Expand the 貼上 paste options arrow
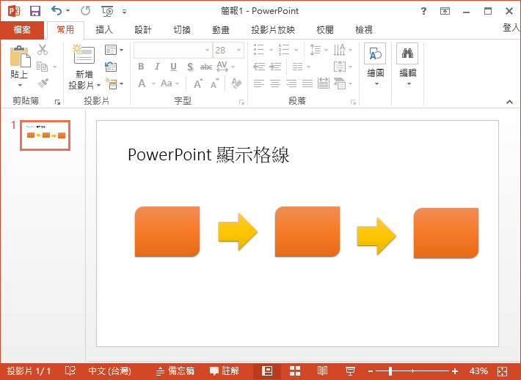 coord(20,85)
